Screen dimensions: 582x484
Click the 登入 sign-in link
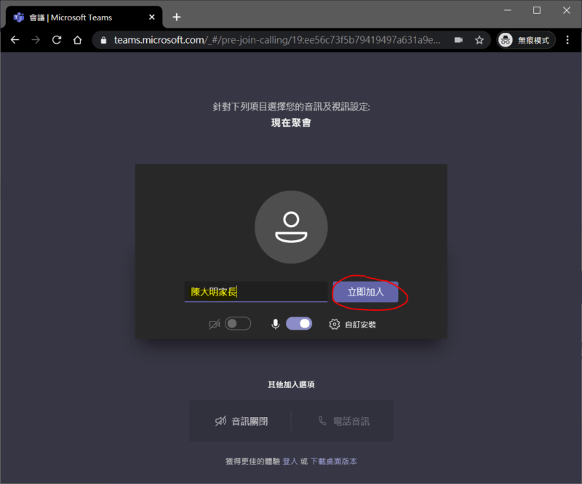290,461
